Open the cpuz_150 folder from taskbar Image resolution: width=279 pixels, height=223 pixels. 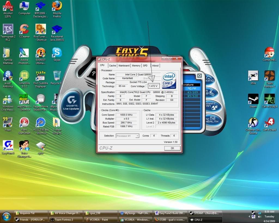[101, 213]
